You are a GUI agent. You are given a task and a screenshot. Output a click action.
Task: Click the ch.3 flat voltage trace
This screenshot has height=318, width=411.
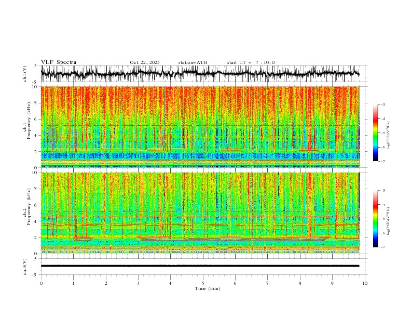(x=200, y=266)
